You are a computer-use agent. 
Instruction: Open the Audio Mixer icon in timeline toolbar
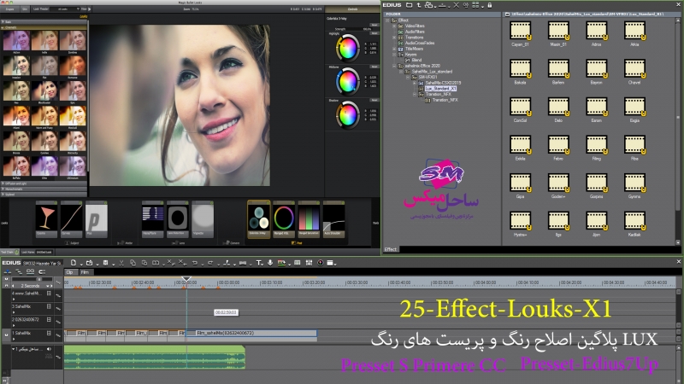tap(309, 263)
